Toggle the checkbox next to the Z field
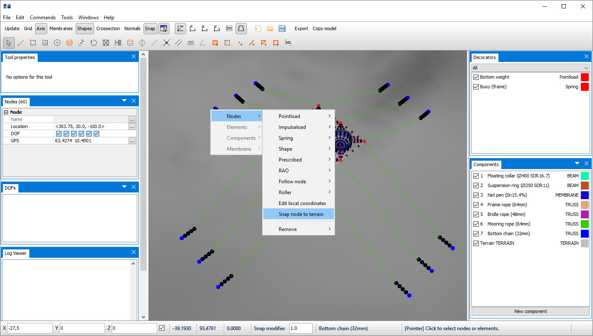The image size is (593, 336). click(162, 328)
